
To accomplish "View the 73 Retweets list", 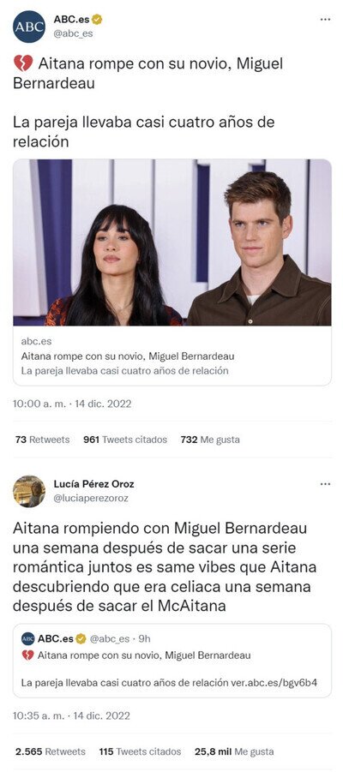I will 42,440.
